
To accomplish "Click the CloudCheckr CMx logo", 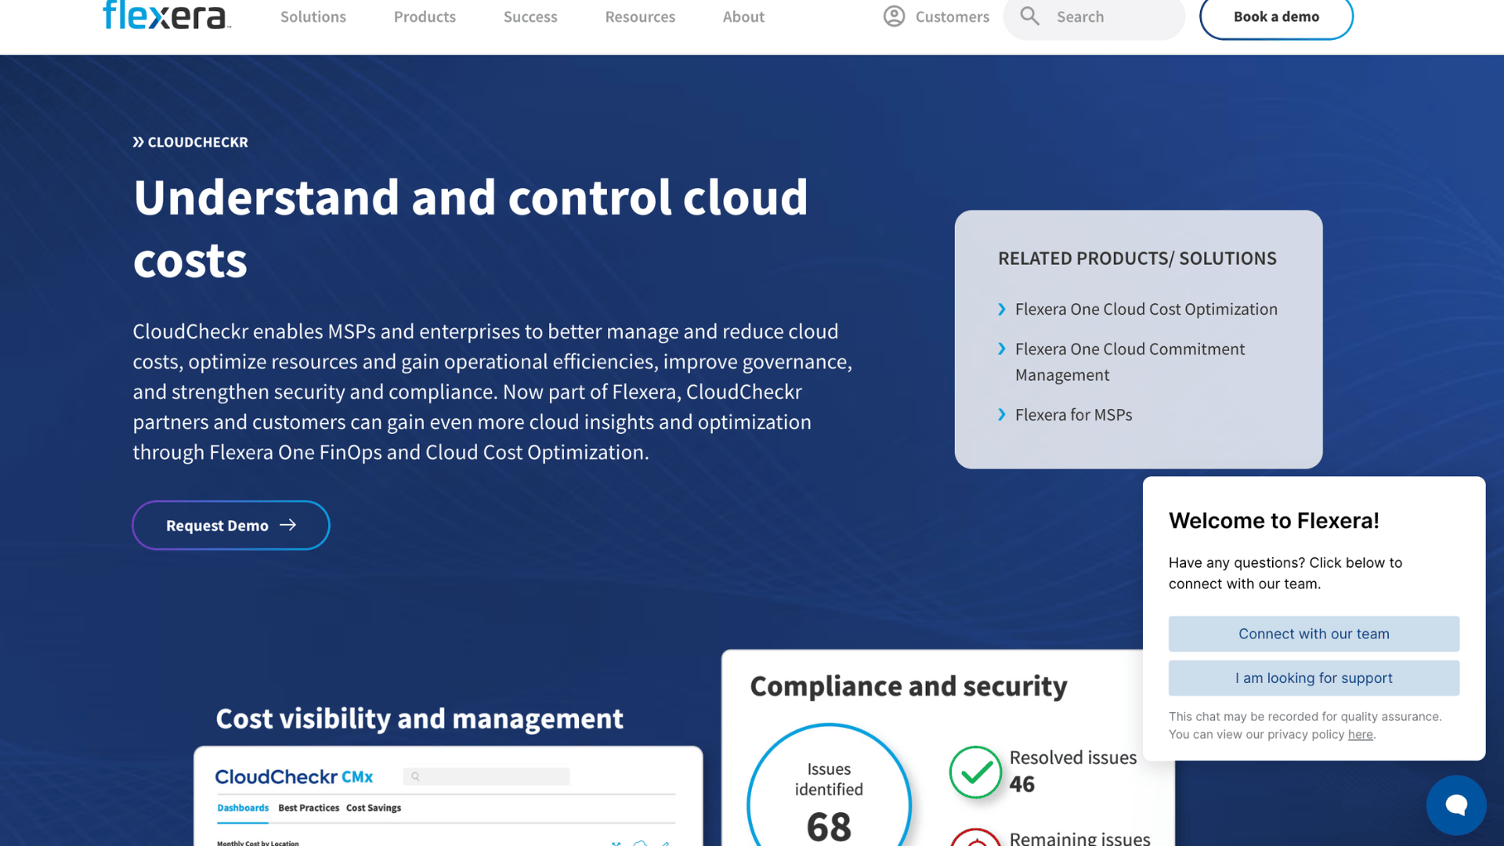I will coord(294,776).
